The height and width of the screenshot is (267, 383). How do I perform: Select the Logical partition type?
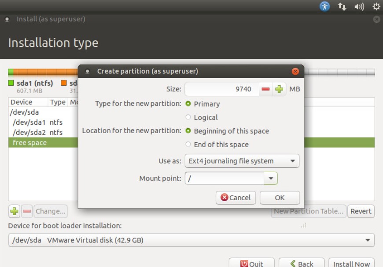[x=188, y=118]
